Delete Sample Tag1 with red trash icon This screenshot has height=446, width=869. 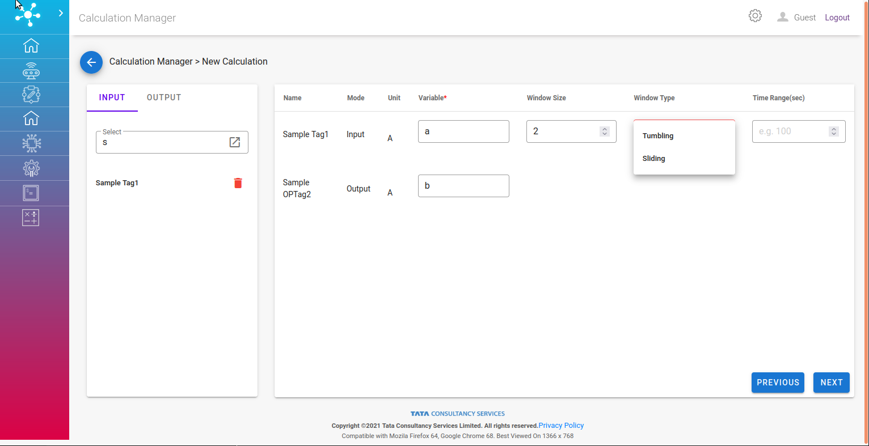click(x=238, y=183)
